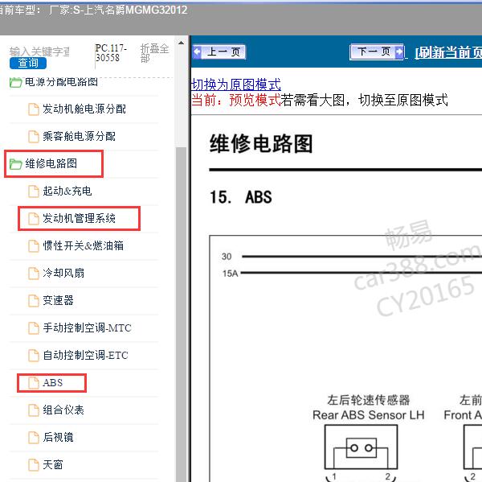Click 折叠全部 to collapse all
The height and width of the screenshot is (482, 482).
(154, 53)
